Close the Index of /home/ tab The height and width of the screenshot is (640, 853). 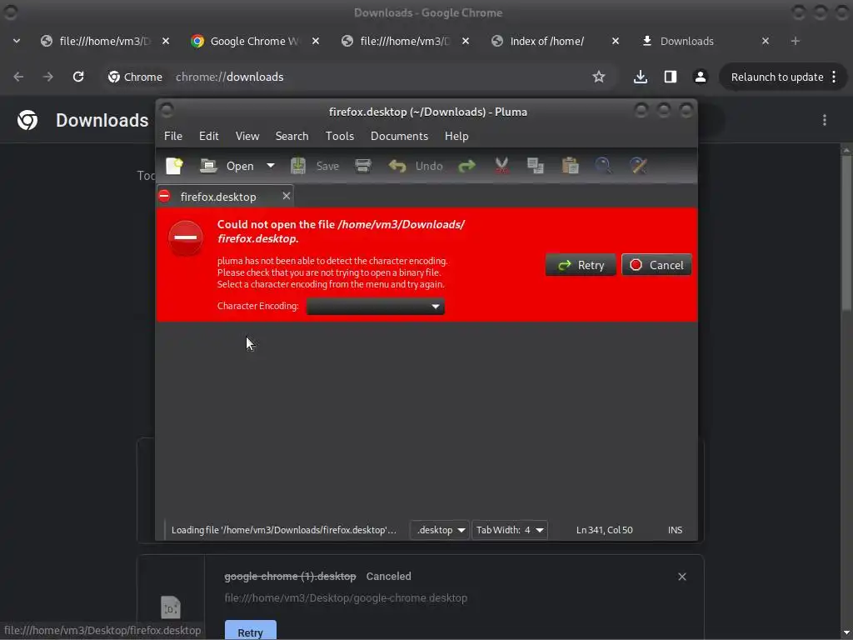[x=616, y=41]
